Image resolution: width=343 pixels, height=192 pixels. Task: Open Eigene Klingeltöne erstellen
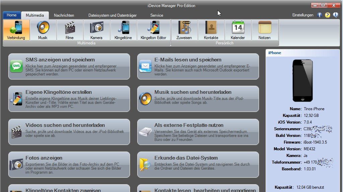tap(69, 99)
